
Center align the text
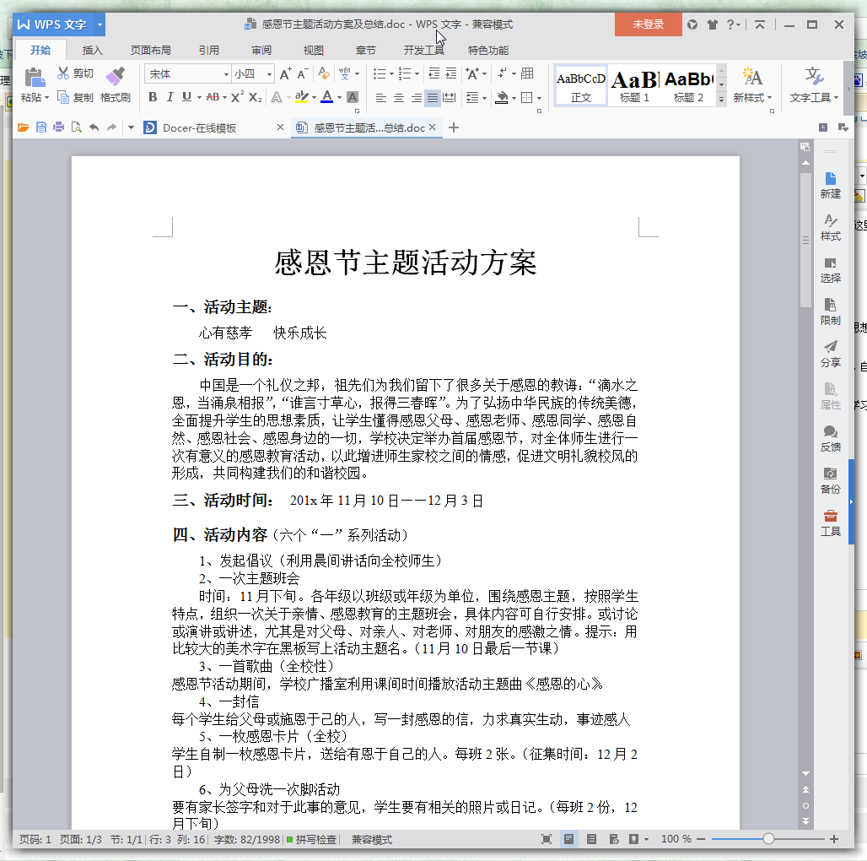399,98
